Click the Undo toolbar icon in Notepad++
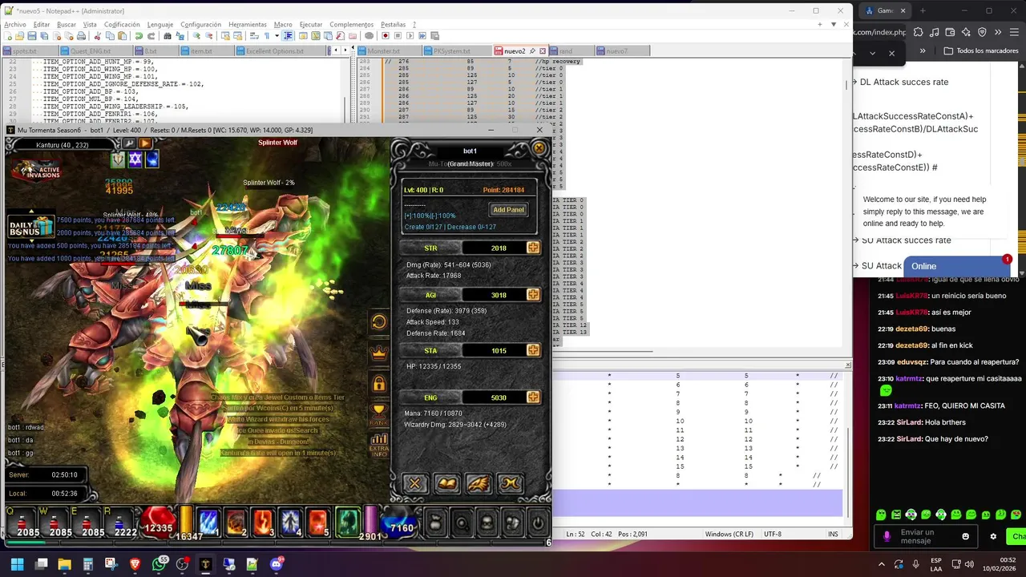Screen dimensions: 1026x577 point(139,35)
